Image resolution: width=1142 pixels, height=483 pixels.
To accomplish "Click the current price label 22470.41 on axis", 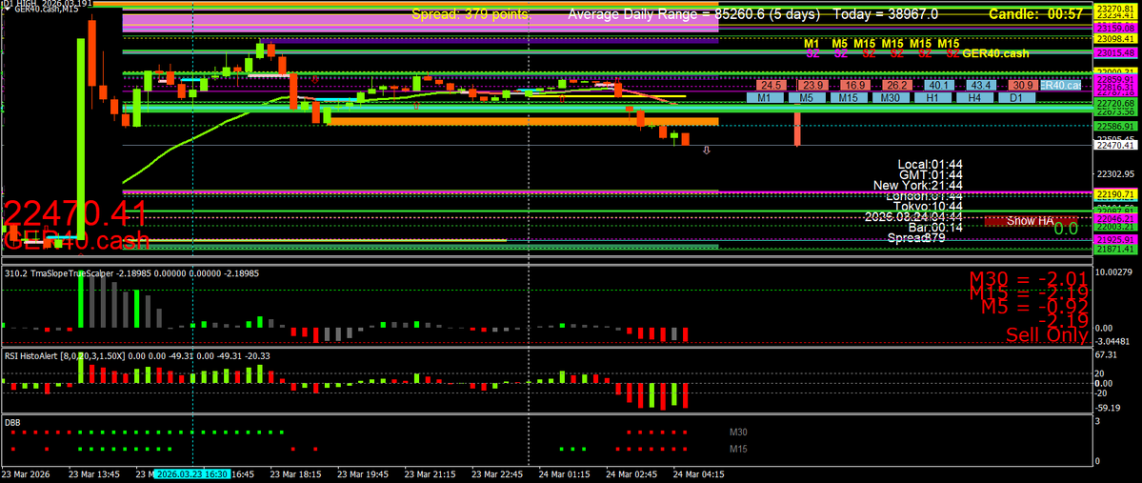I will click(x=1113, y=146).
